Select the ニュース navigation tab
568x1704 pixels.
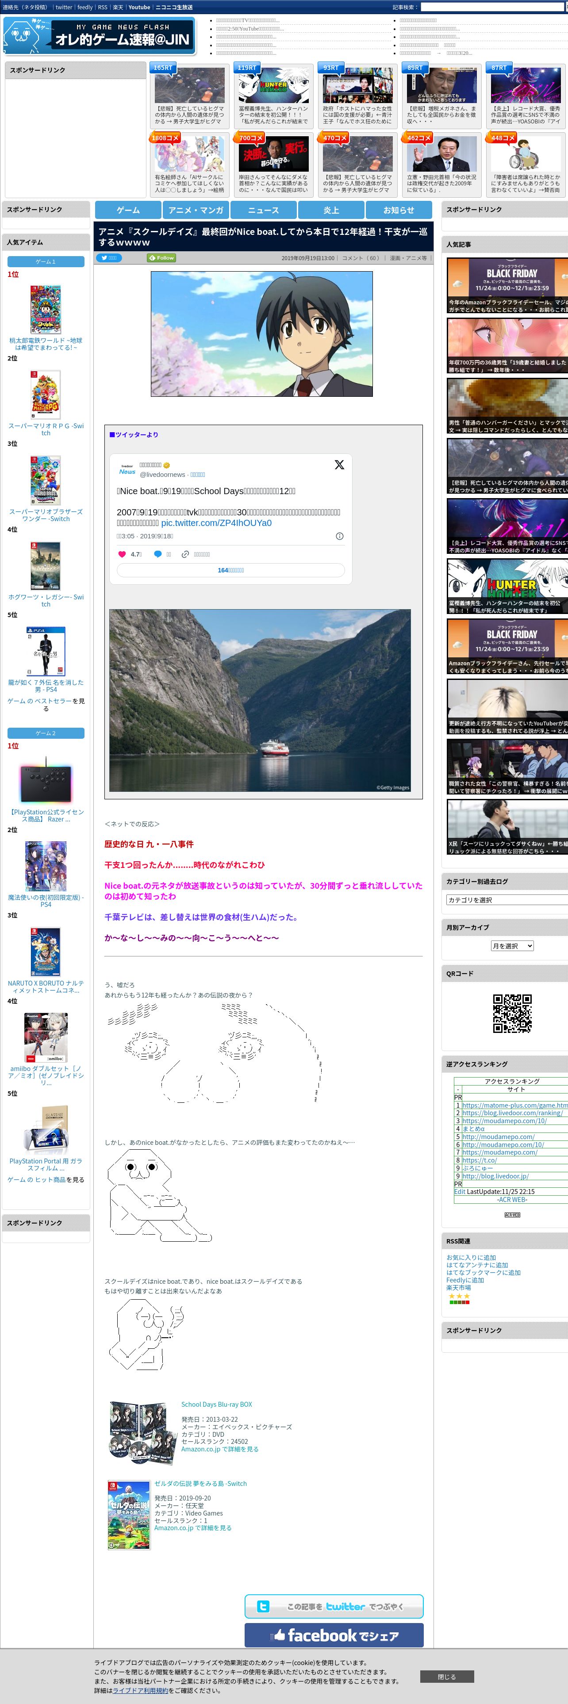point(263,210)
